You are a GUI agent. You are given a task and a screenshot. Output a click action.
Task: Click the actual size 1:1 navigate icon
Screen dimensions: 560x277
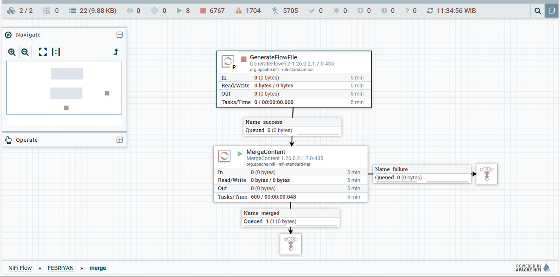click(x=56, y=52)
